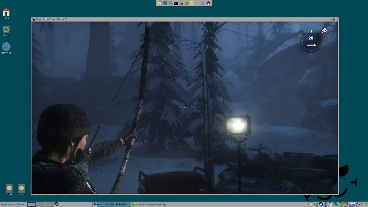This screenshot has height=207, width=368.
Task: Open the Files desktop icon
Action: click(x=6, y=14)
